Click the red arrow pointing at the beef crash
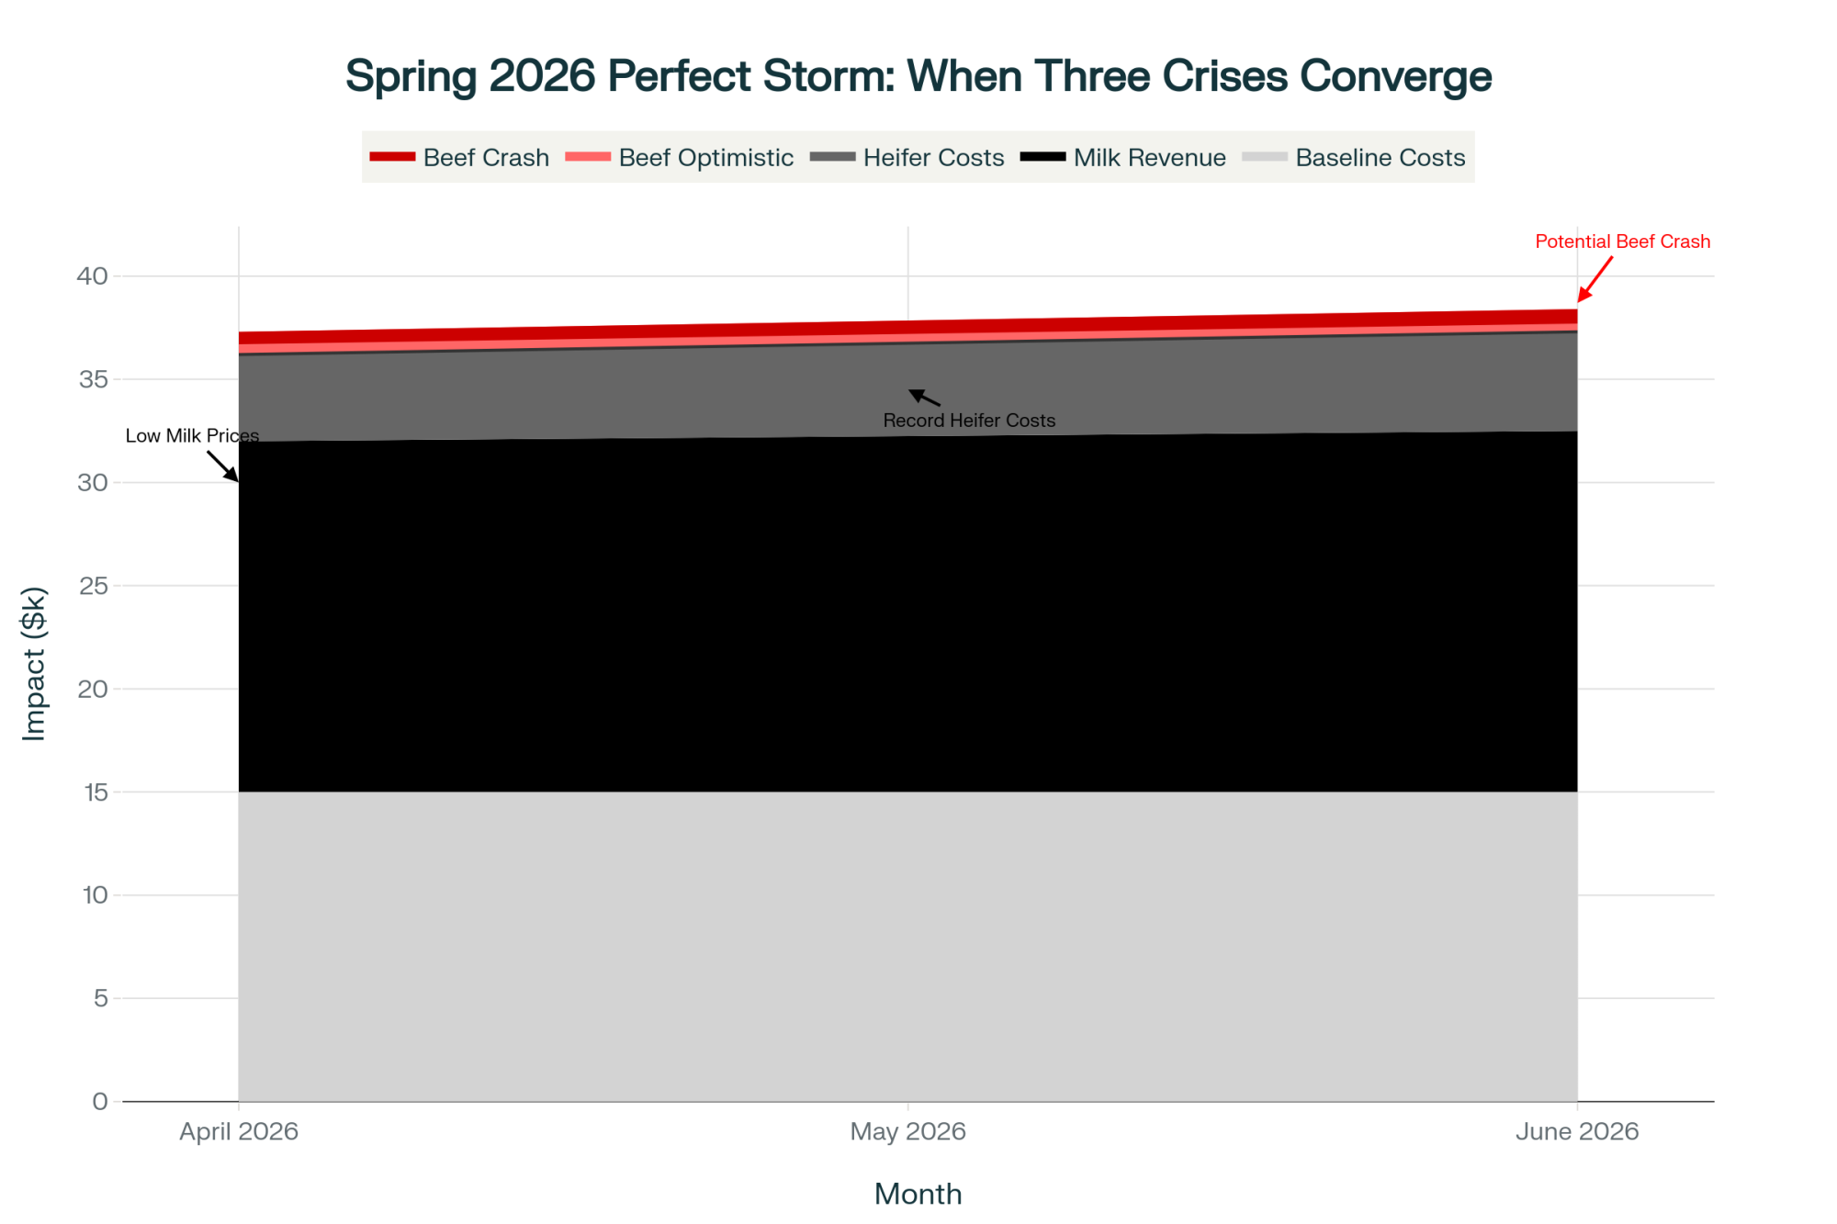This screenshot has width=1837, height=1224. point(1595,279)
